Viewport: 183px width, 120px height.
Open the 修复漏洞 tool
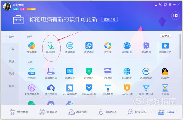[x=70, y=48]
